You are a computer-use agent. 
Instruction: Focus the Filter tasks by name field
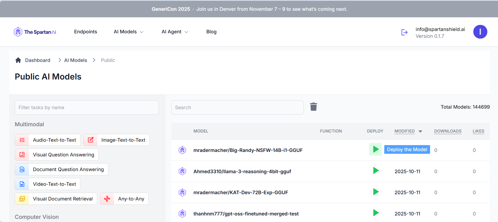point(87,108)
